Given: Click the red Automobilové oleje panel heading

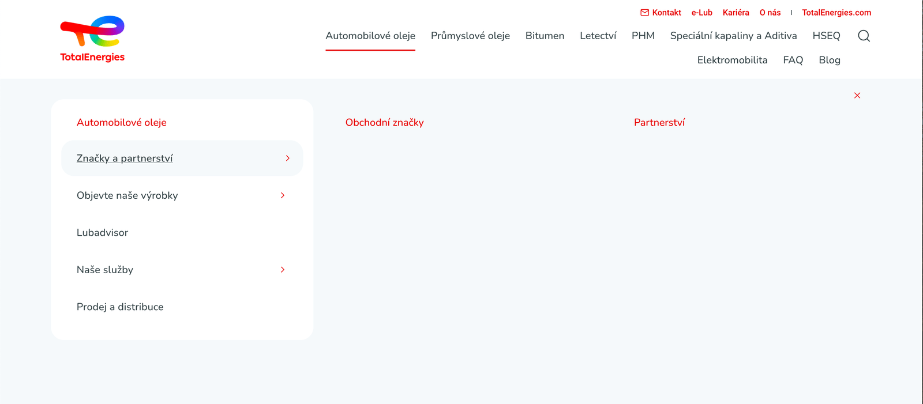Looking at the screenshot, I should (122, 122).
